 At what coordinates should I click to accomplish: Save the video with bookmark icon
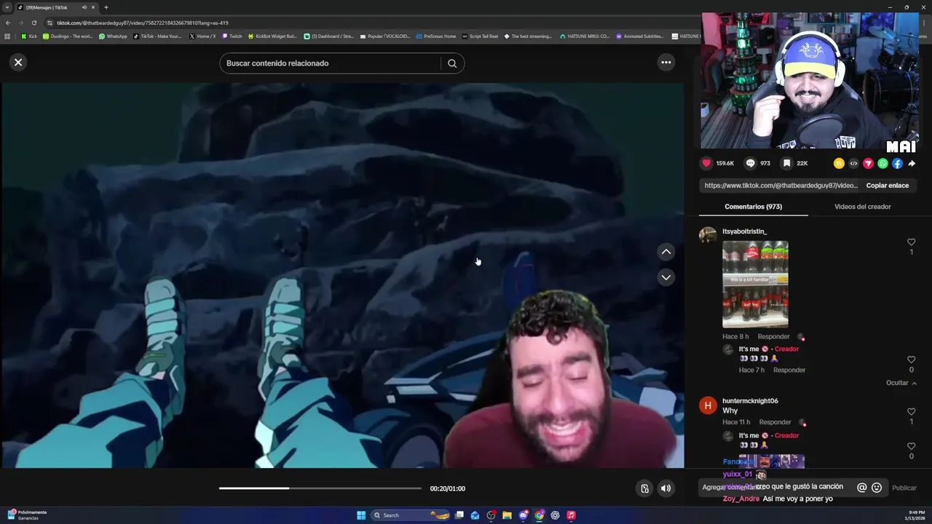787,164
